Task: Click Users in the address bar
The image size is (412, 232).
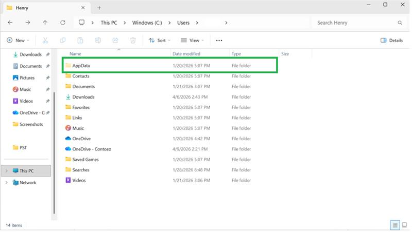Action: point(183,23)
